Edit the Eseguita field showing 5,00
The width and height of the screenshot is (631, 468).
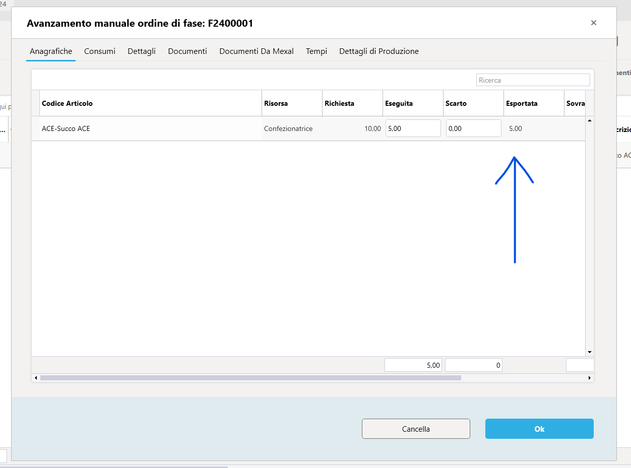[x=413, y=128]
